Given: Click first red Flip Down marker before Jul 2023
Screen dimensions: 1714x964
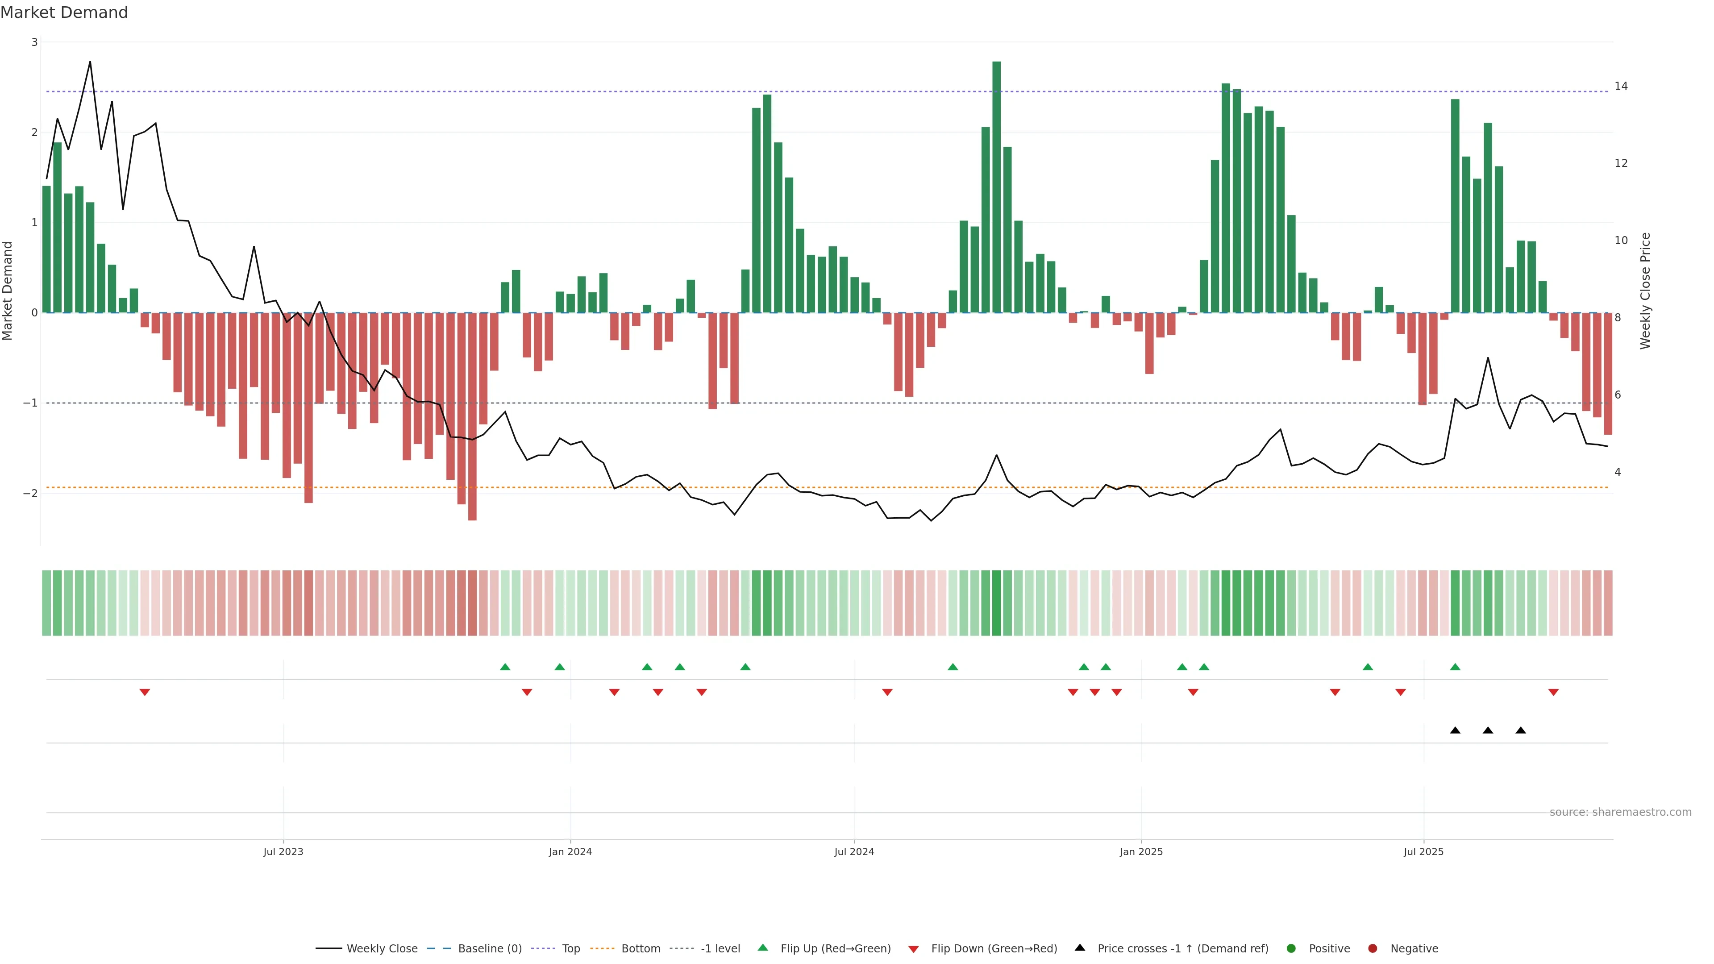Looking at the screenshot, I should click(x=144, y=692).
